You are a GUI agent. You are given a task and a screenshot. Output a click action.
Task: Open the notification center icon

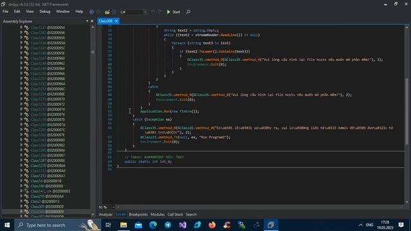pyautogui.click(x=401, y=225)
